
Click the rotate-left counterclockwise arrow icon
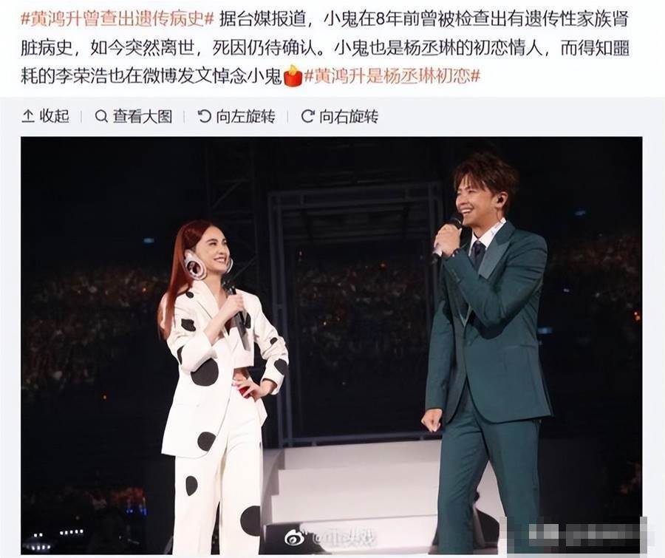(x=205, y=116)
